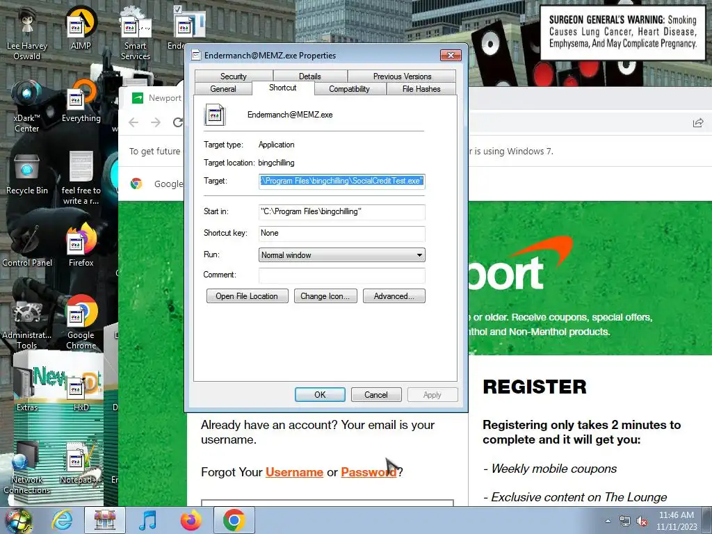Select the Notepad++ desktop shortcut

coord(81,463)
